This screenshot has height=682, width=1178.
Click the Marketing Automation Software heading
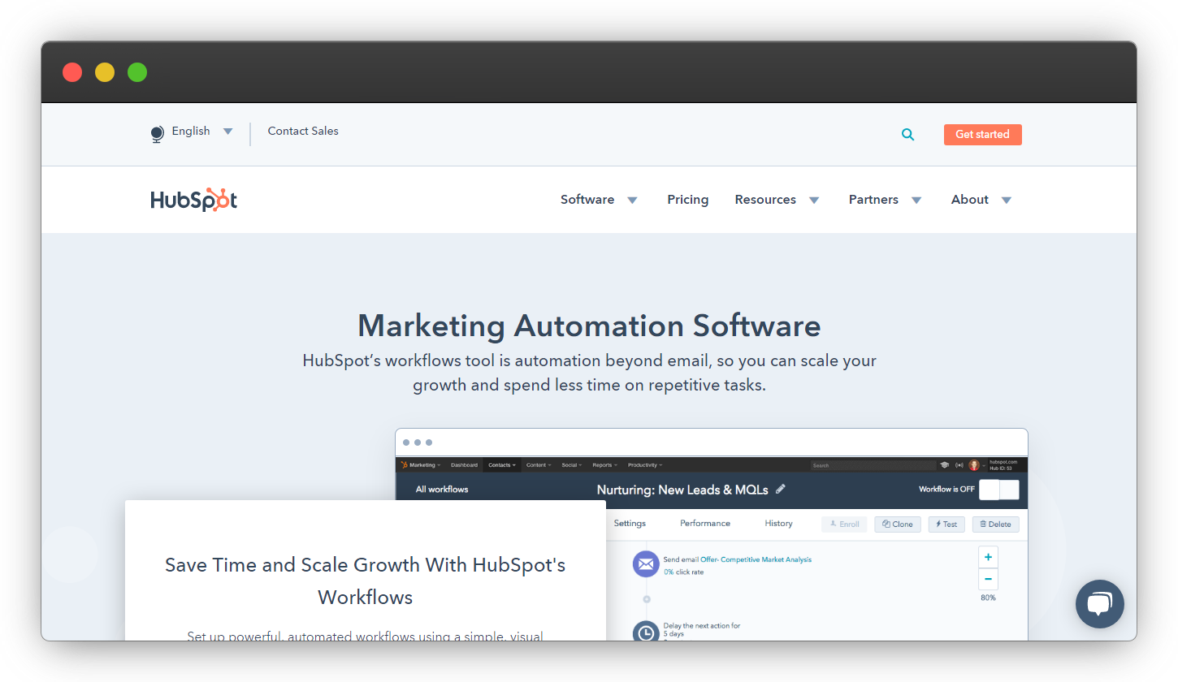click(x=589, y=326)
